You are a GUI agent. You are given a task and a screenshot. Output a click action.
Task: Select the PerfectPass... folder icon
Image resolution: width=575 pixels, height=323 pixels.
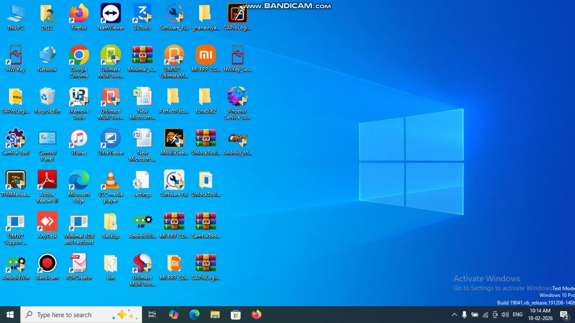point(174,100)
